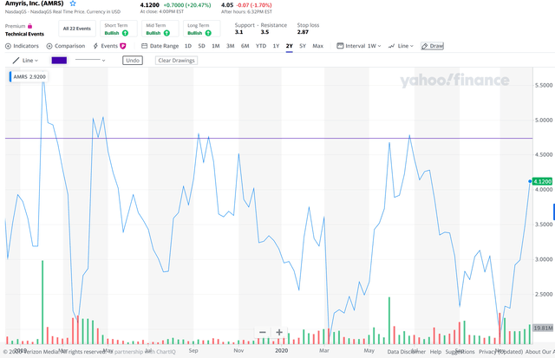The height and width of the screenshot is (358, 555).
Task: Select the 1D date range
Action: click(x=188, y=46)
